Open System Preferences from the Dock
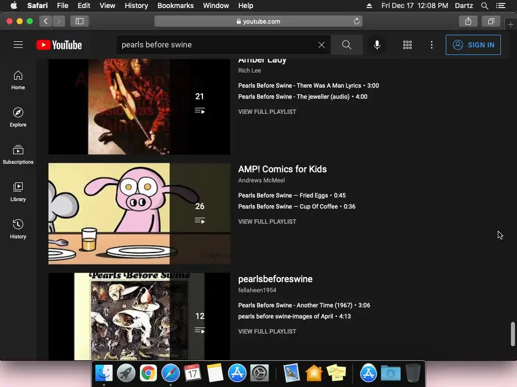517x387 pixels. pos(260,373)
